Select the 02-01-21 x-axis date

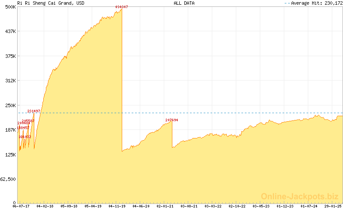coord(165,206)
